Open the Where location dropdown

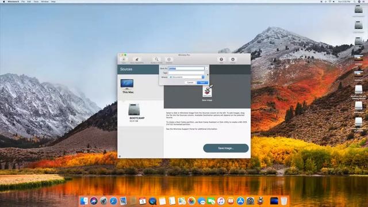click(x=186, y=77)
